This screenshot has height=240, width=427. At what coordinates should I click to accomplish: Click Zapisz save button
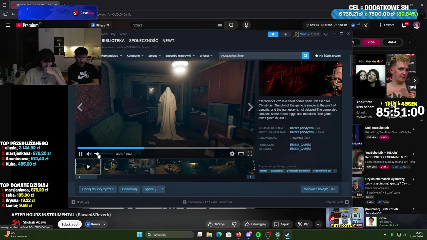click(282, 224)
